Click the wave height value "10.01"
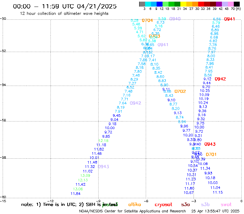The width and height of the screenshot is (244, 214). tap(94, 158)
